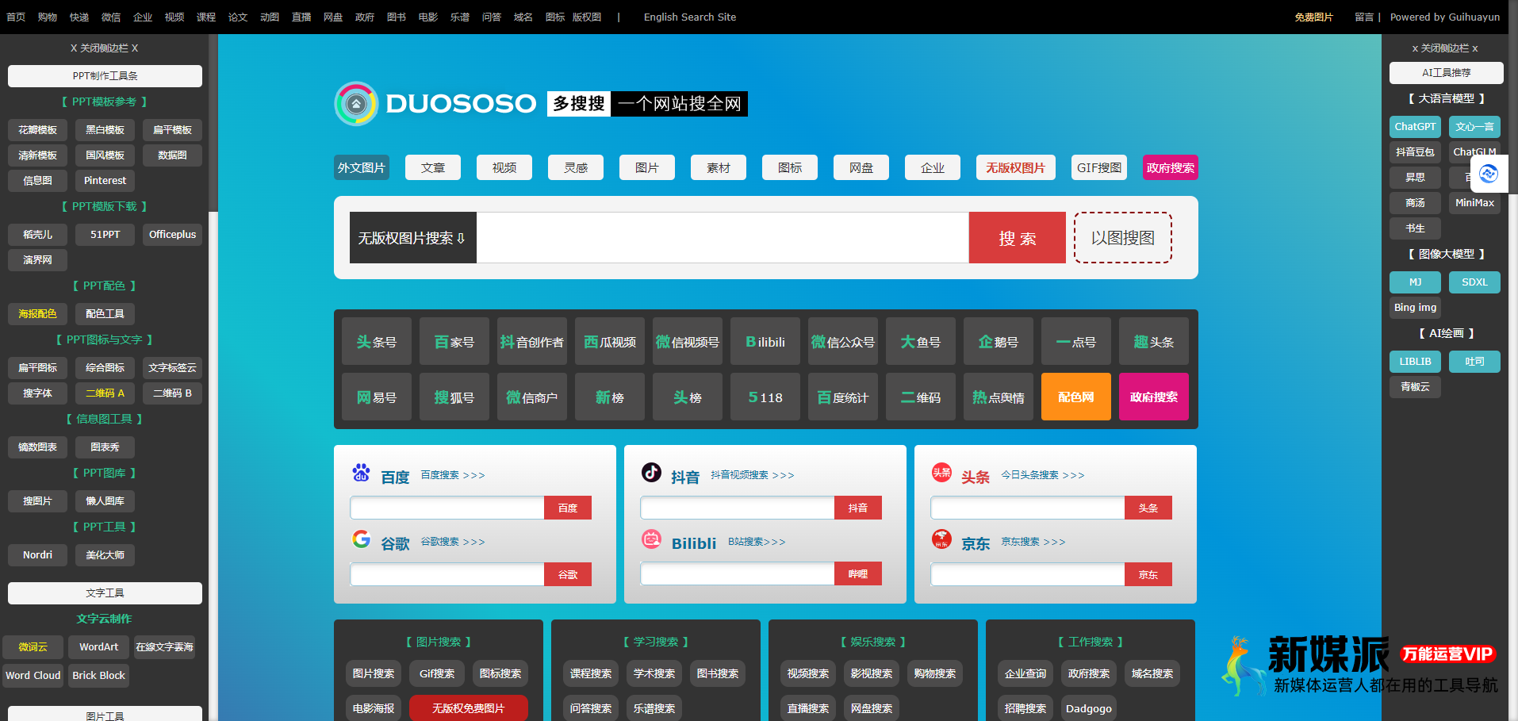The height and width of the screenshot is (721, 1518).
Task: Close the right sidebar via x 关闭侧边栏
Action: [x=1445, y=48]
